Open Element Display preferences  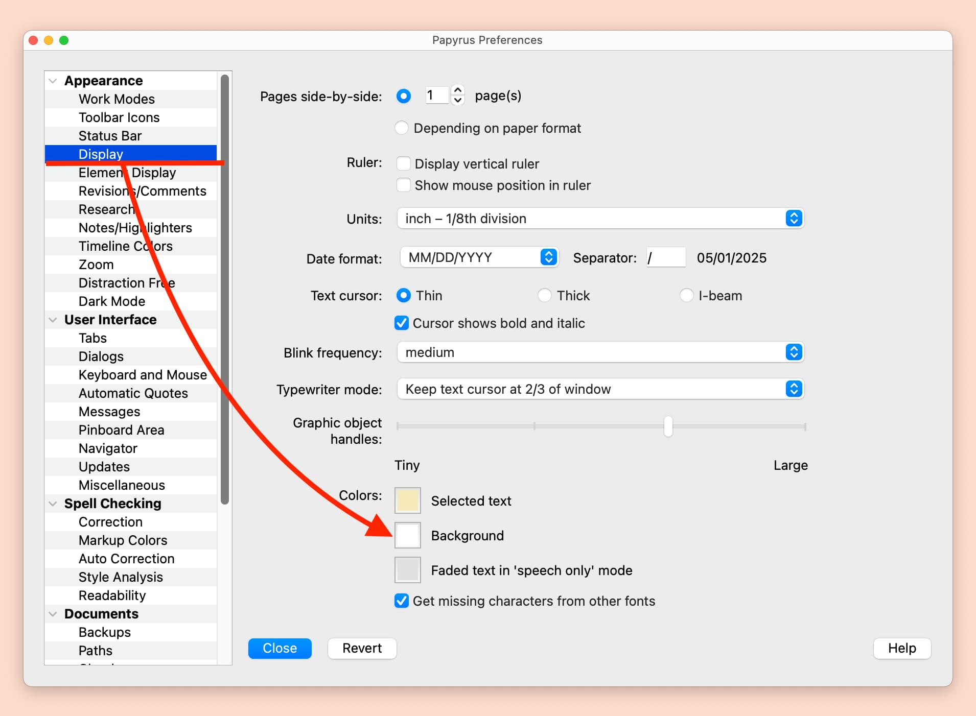[x=131, y=173]
